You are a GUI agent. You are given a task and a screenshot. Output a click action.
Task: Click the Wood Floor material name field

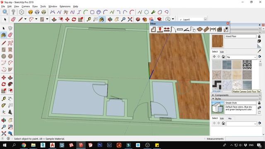[x=240, y=36]
